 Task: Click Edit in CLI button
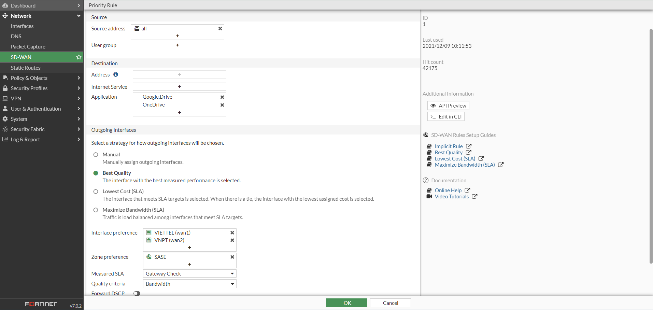pyautogui.click(x=446, y=116)
